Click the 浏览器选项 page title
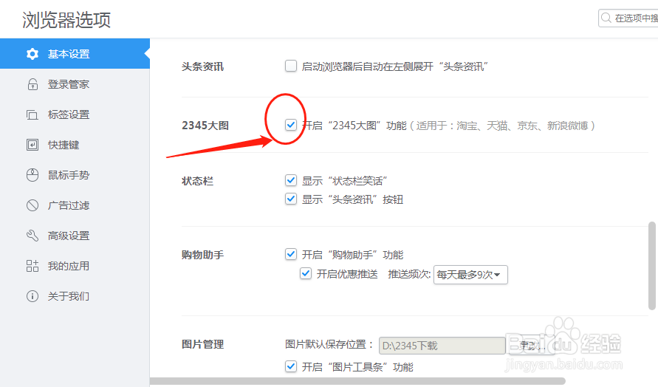The image size is (658, 387). point(66,20)
